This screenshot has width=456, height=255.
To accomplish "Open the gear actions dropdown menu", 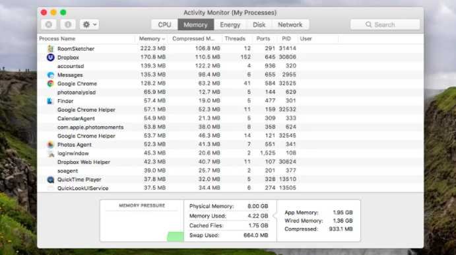I will coord(90,24).
